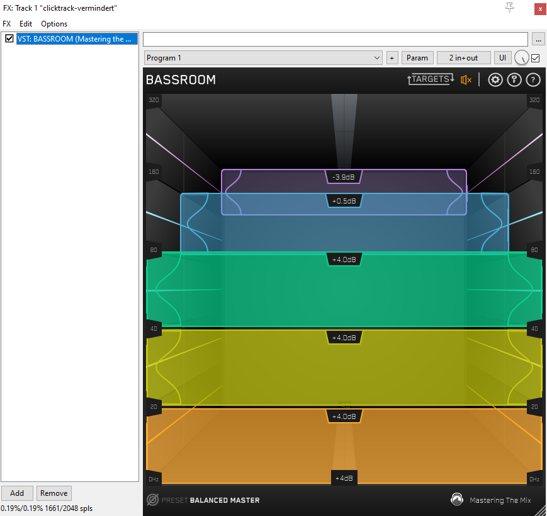Toggle the BASSROOM plugin enable checkbox in list
Viewport: 547px width, 516px height.
click(9, 39)
